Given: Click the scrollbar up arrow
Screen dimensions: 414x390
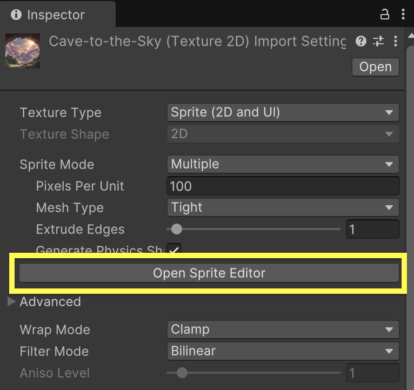Looking at the screenshot, I should coord(411,36).
